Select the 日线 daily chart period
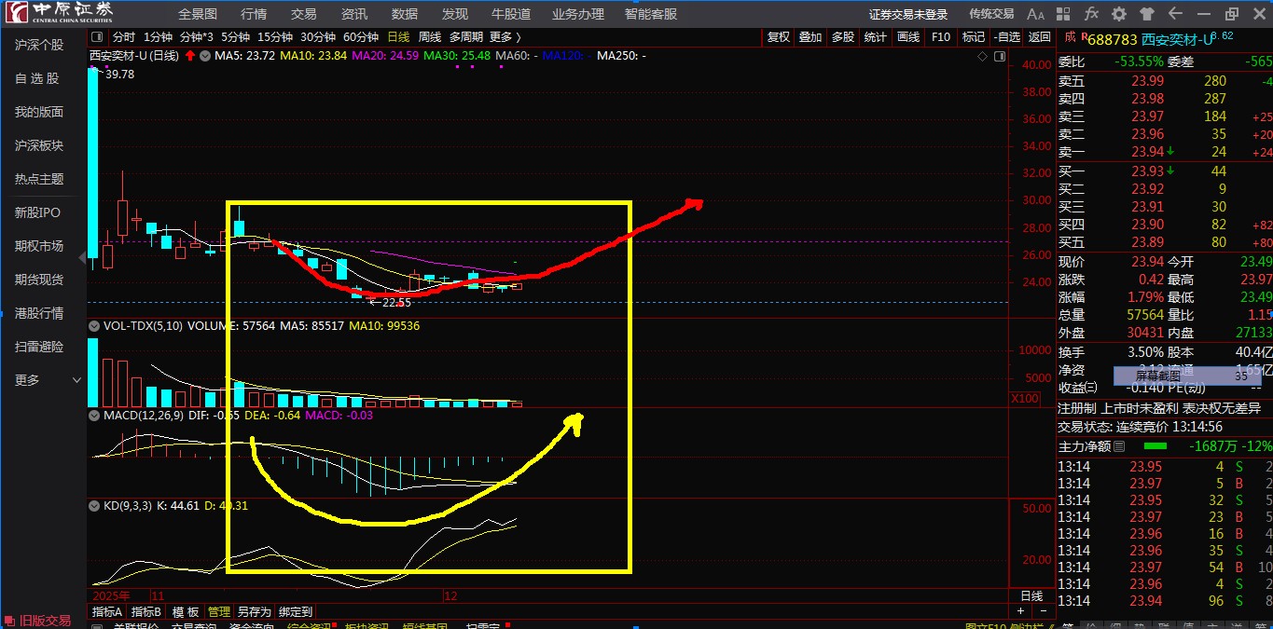 (x=398, y=37)
